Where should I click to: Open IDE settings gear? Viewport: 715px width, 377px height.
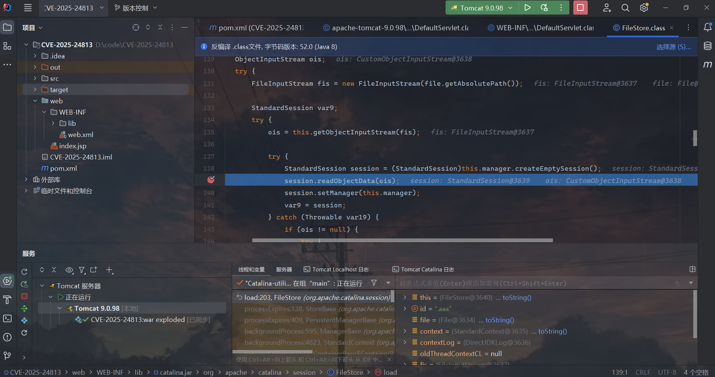point(644,7)
